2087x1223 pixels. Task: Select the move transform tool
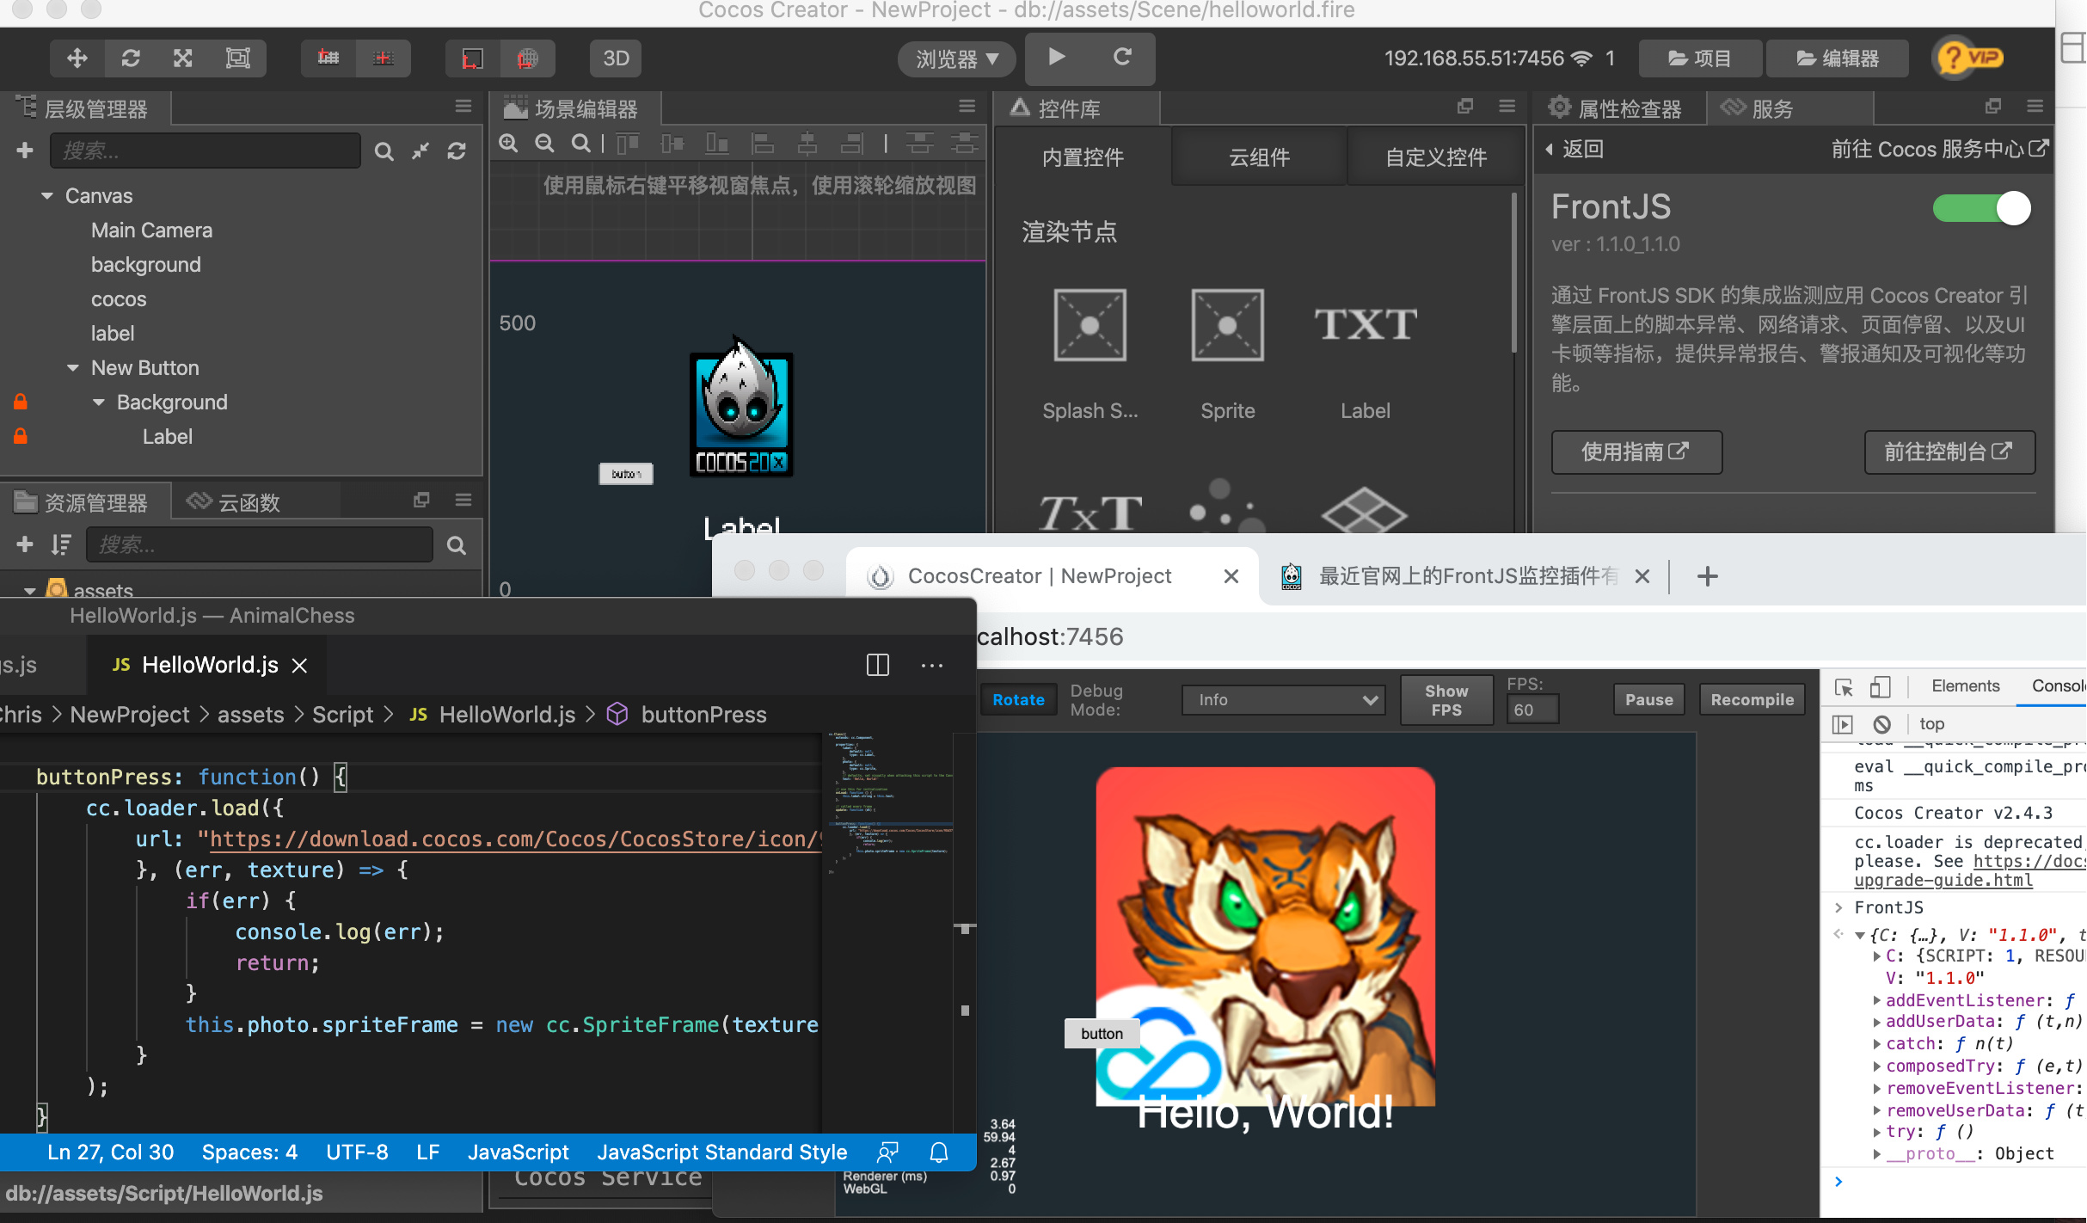(x=77, y=58)
